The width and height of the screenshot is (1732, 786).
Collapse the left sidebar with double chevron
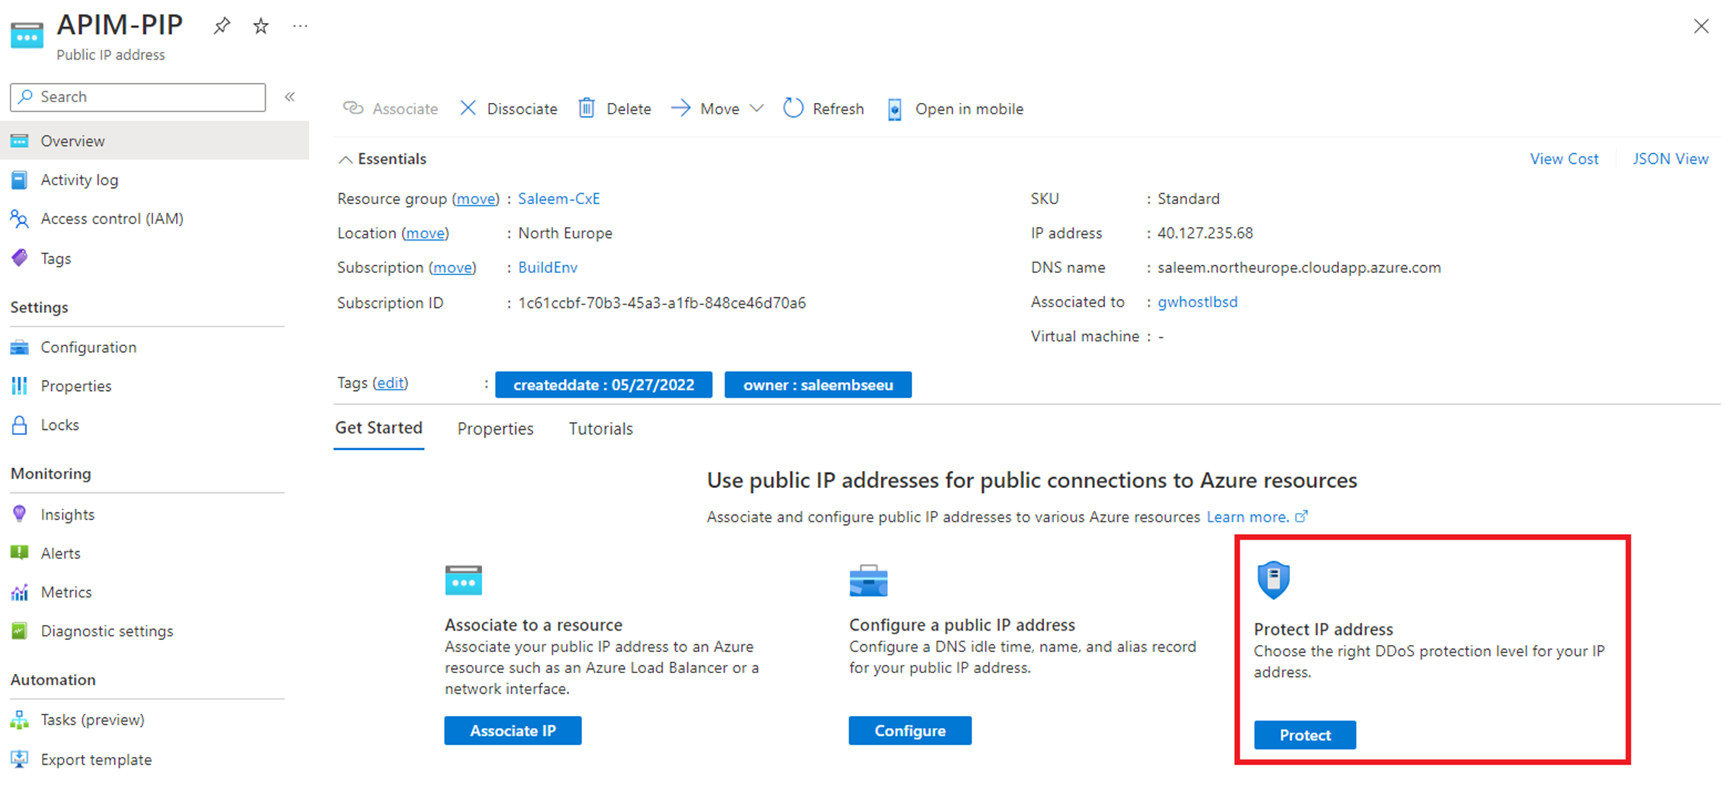pos(290,97)
